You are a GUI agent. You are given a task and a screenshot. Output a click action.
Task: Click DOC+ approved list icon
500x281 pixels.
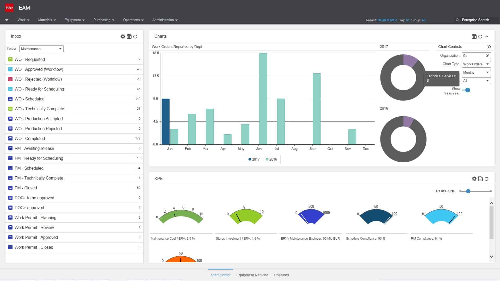pyautogui.click(x=10, y=208)
